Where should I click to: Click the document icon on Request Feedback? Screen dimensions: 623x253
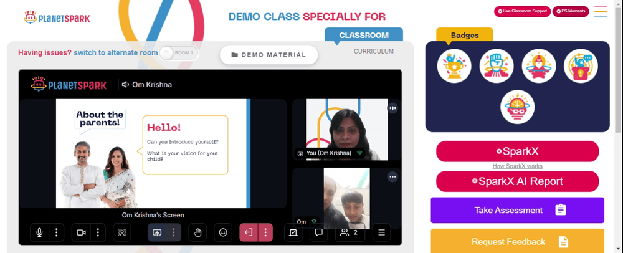pos(563,242)
